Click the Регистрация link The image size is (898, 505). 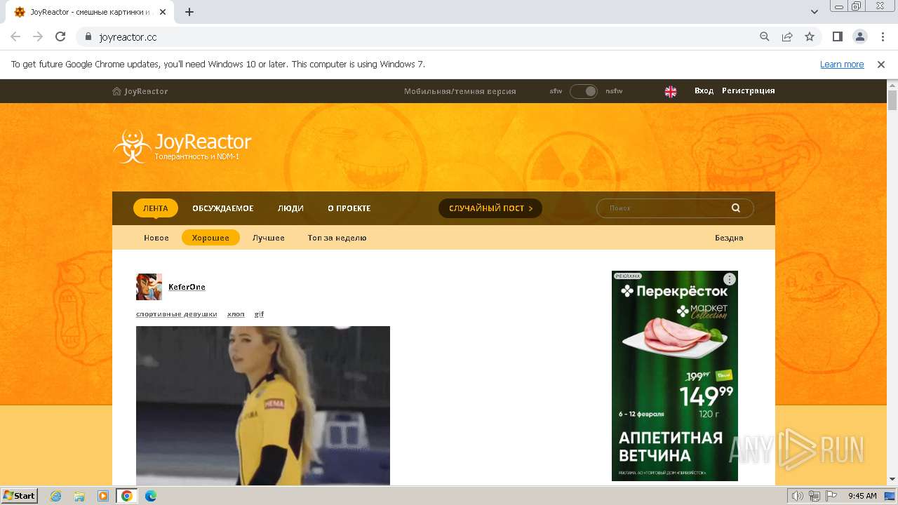(749, 90)
